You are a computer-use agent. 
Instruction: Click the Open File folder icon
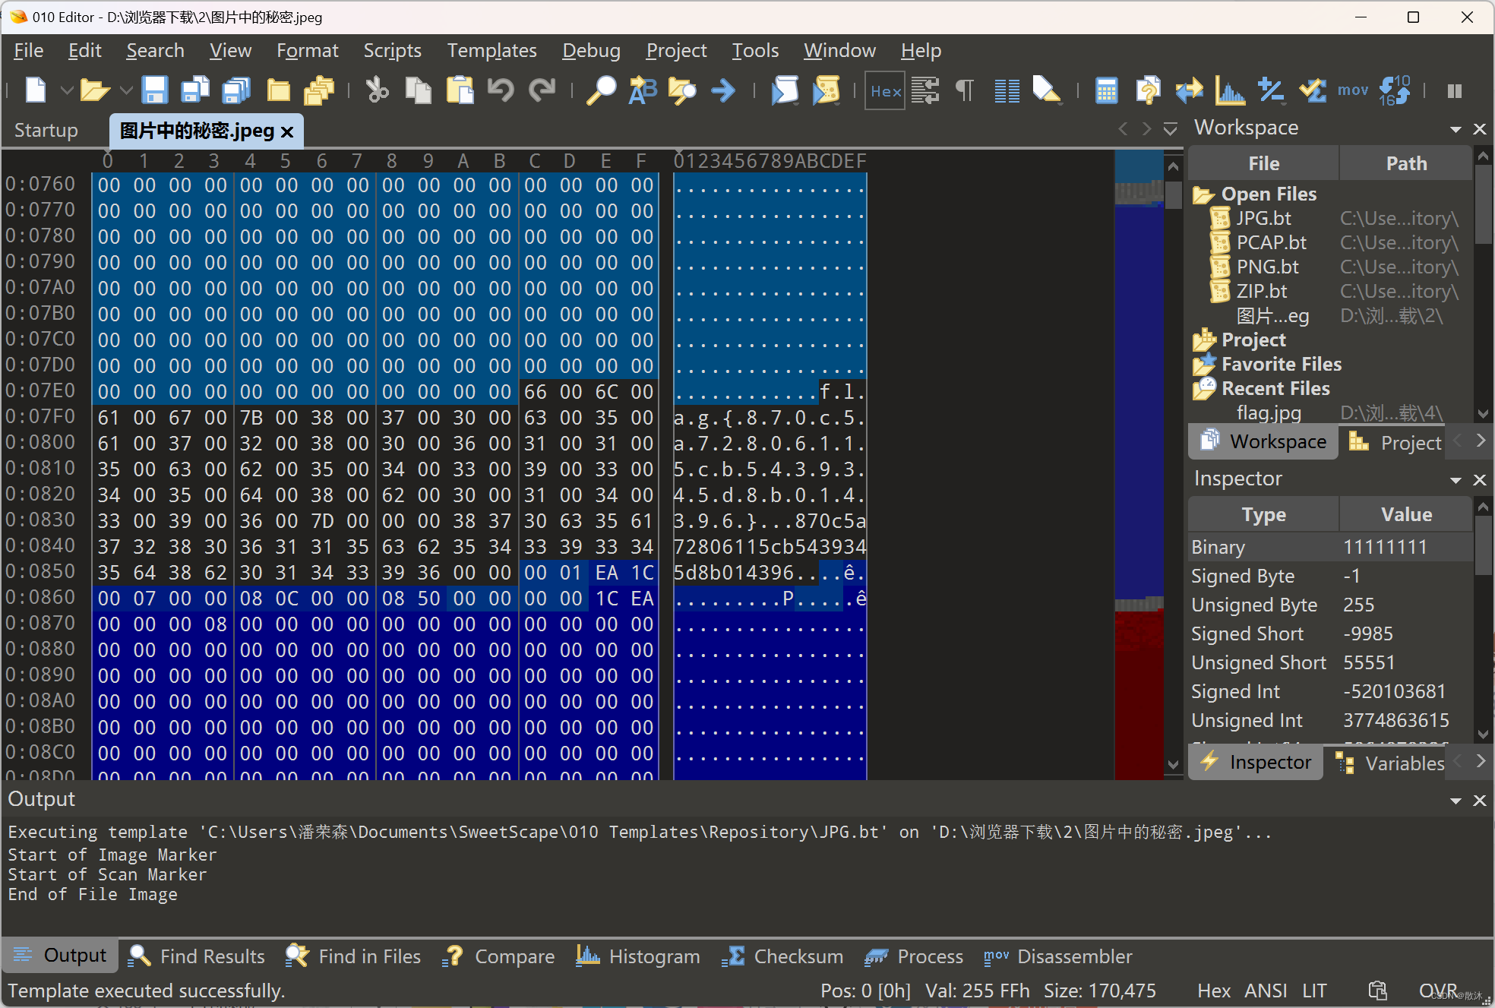point(95,90)
